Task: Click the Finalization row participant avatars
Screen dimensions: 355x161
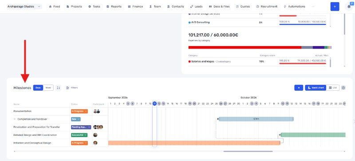Action: coord(98,127)
